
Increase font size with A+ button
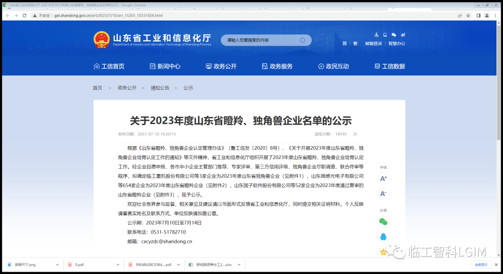[383, 179]
